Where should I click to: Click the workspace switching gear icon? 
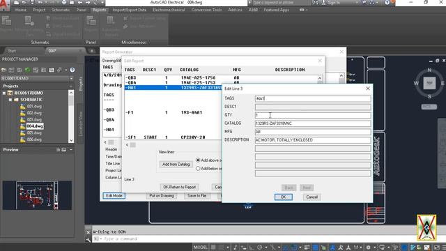coord(369,248)
